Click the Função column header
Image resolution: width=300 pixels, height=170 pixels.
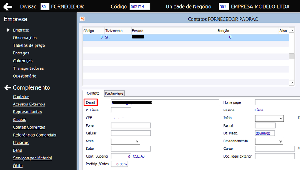point(247,31)
